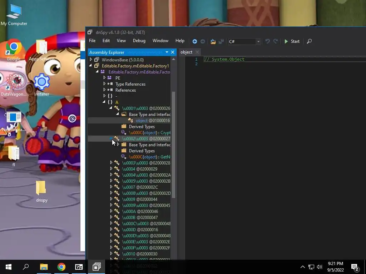This screenshot has height=274, width=366.
Task: Navigate backward with the blue arrow button
Action: pyautogui.click(x=194, y=41)
